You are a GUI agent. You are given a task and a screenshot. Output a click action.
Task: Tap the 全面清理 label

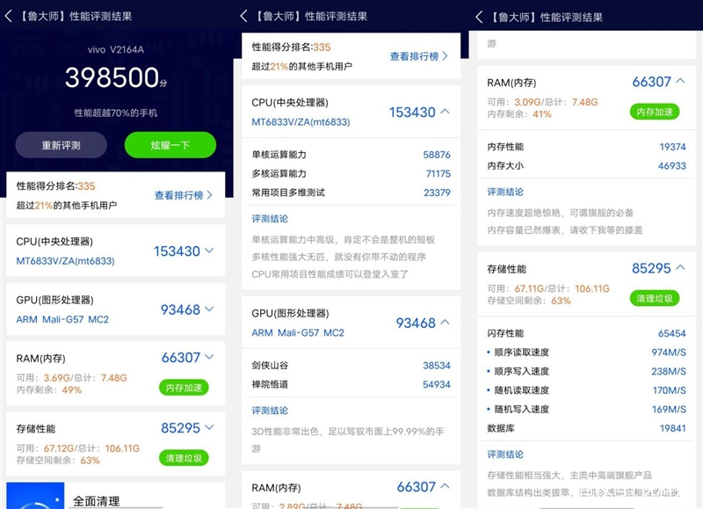97,501
